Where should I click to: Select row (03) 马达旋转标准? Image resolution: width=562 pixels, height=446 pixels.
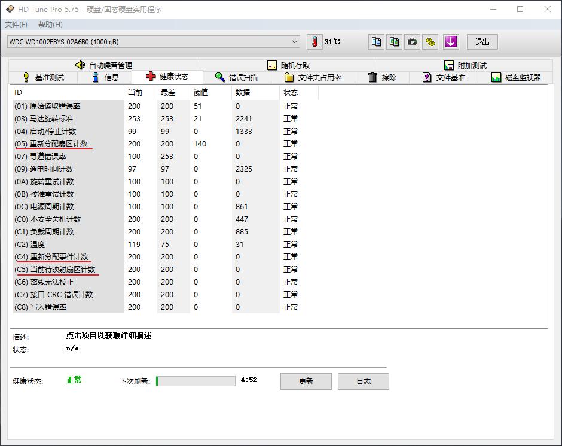pos(166,118)
